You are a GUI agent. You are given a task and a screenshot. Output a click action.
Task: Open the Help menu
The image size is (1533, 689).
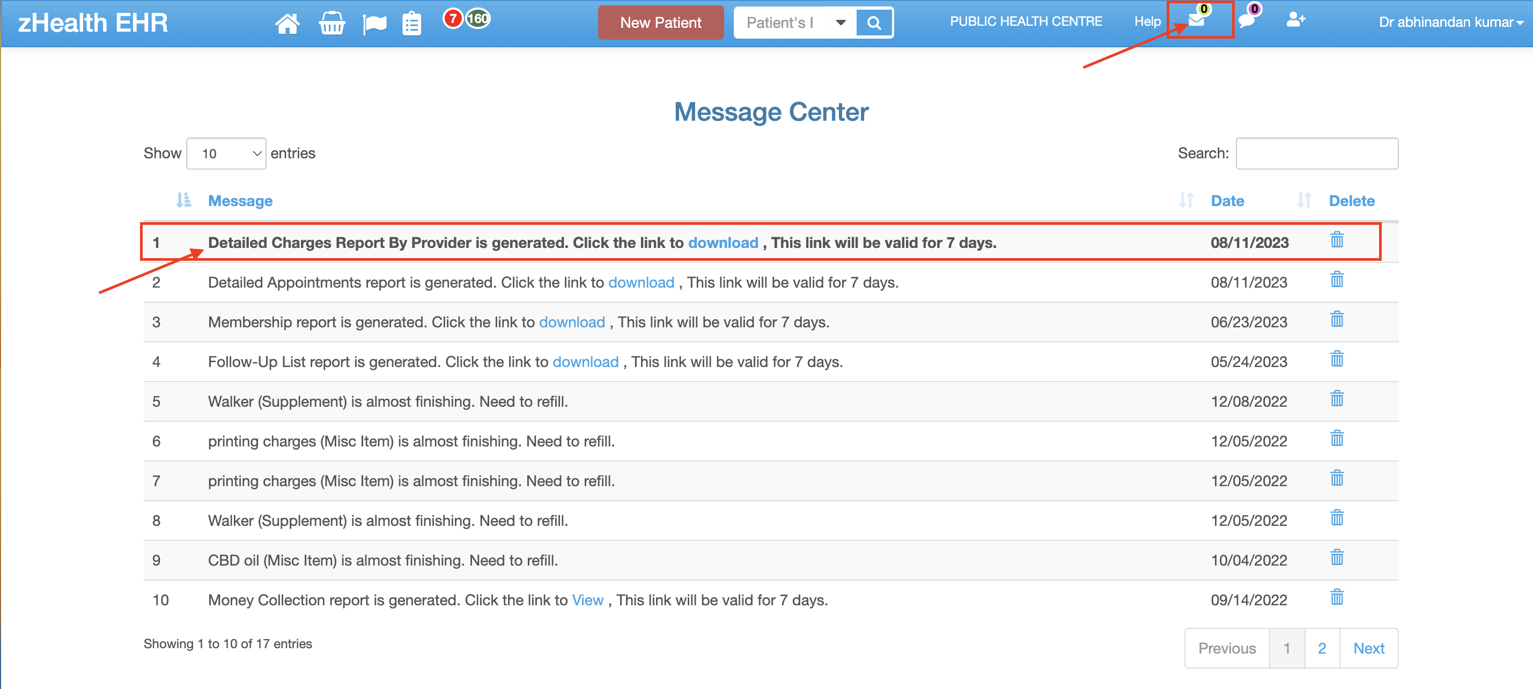1147,21
